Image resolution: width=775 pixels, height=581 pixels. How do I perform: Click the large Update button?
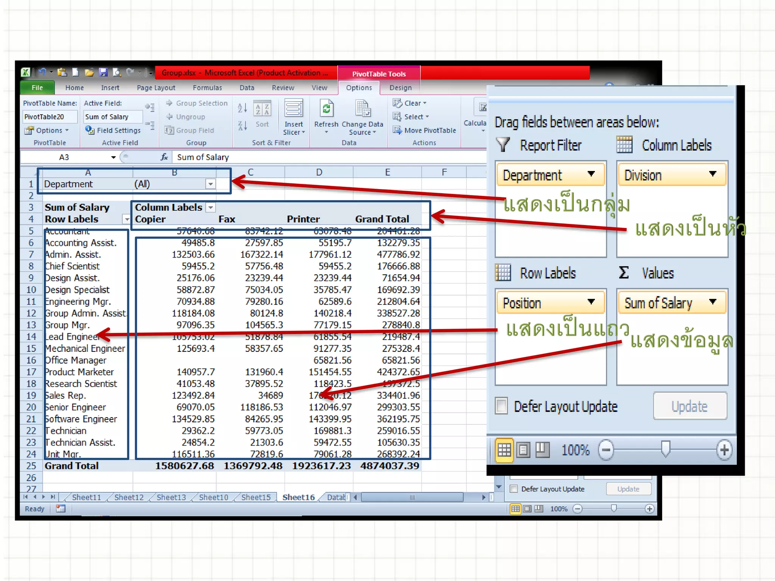(x=689, y=406)
